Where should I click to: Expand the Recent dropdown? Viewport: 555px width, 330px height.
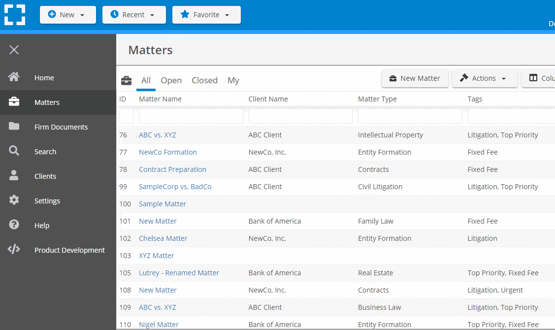[134, 15]
